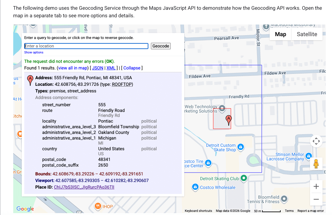Click the address 555 Friendly Rd text

93,78
